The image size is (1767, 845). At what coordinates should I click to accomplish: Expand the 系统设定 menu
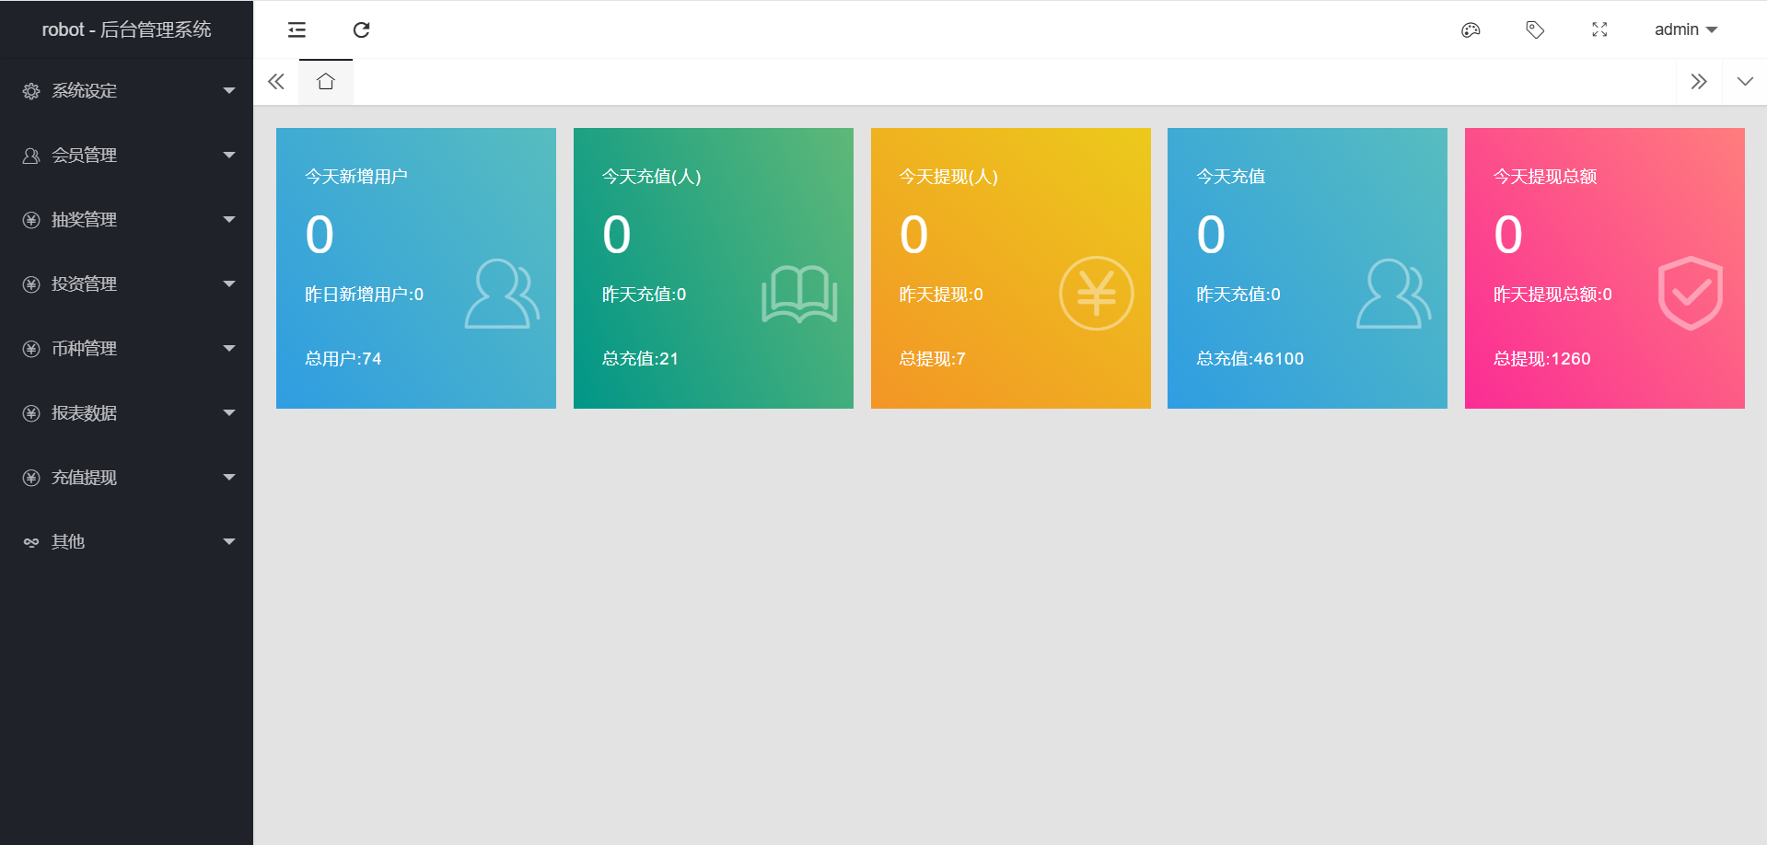pos(126,91)
